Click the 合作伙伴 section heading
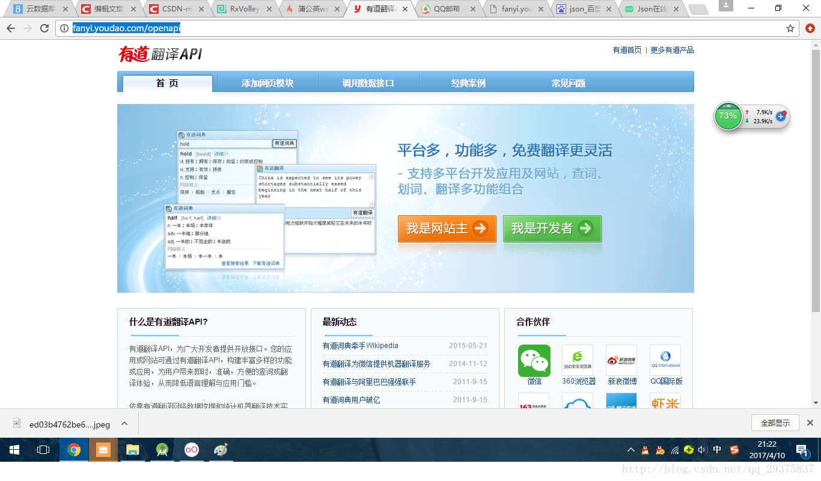Image resolution: width=821 pixels, height=481 pixels. 533,322
